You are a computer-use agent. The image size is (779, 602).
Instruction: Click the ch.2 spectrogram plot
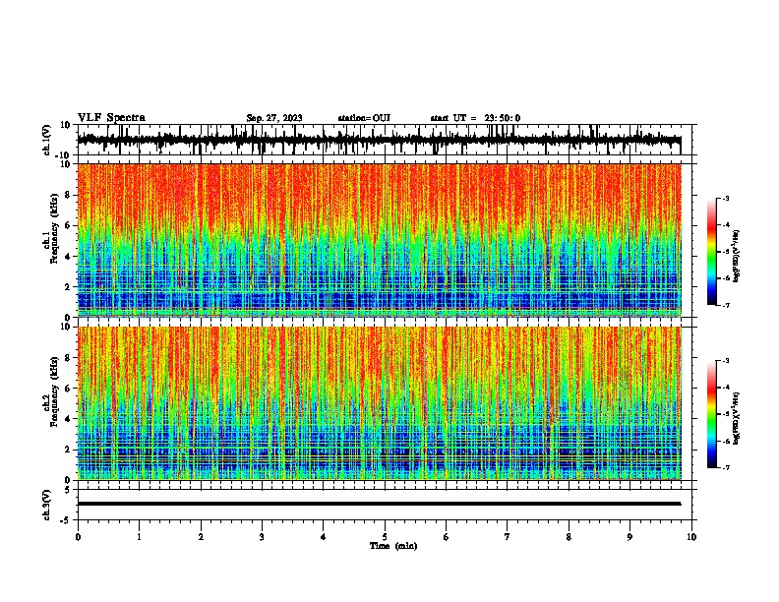pos(379,403)
